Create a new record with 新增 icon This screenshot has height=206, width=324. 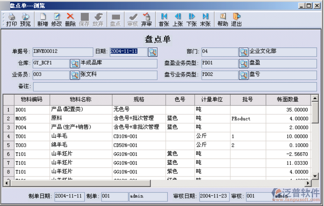43,19
